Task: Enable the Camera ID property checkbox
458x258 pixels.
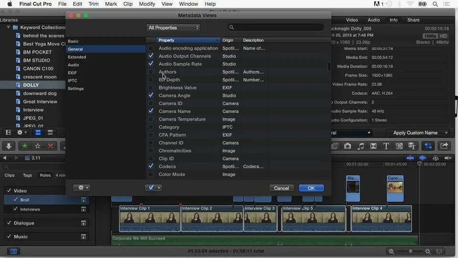Action: click(151, 103)
